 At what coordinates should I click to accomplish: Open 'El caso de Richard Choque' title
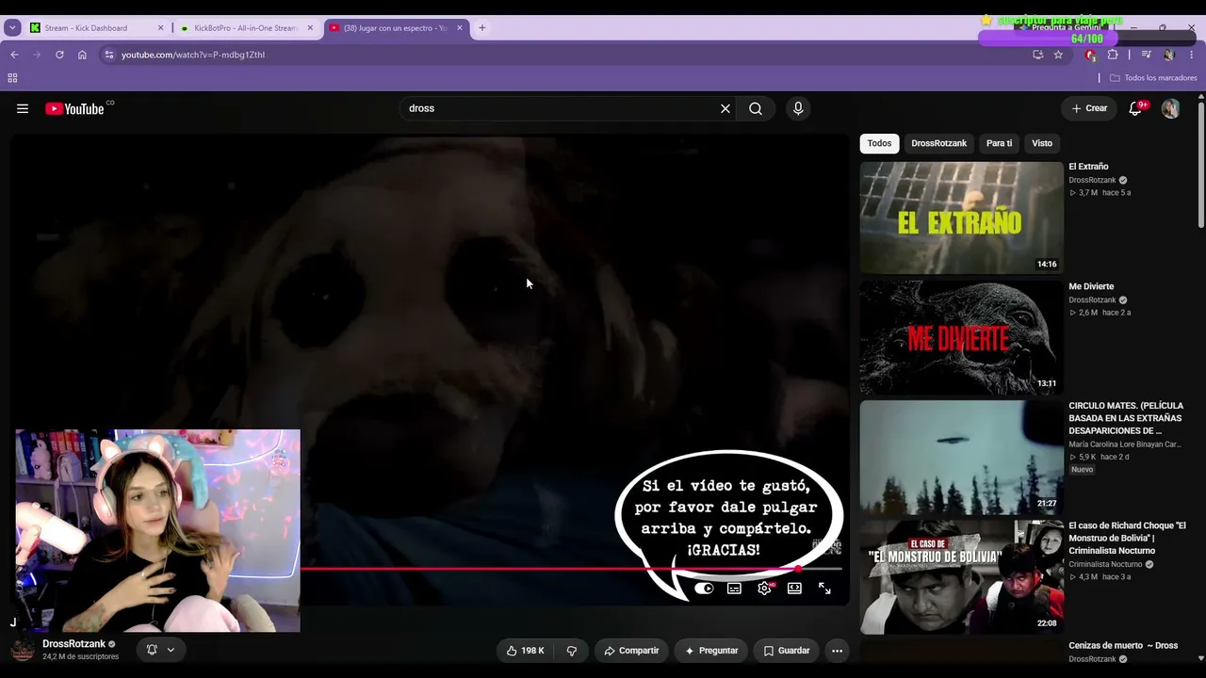pos(1127,538)
